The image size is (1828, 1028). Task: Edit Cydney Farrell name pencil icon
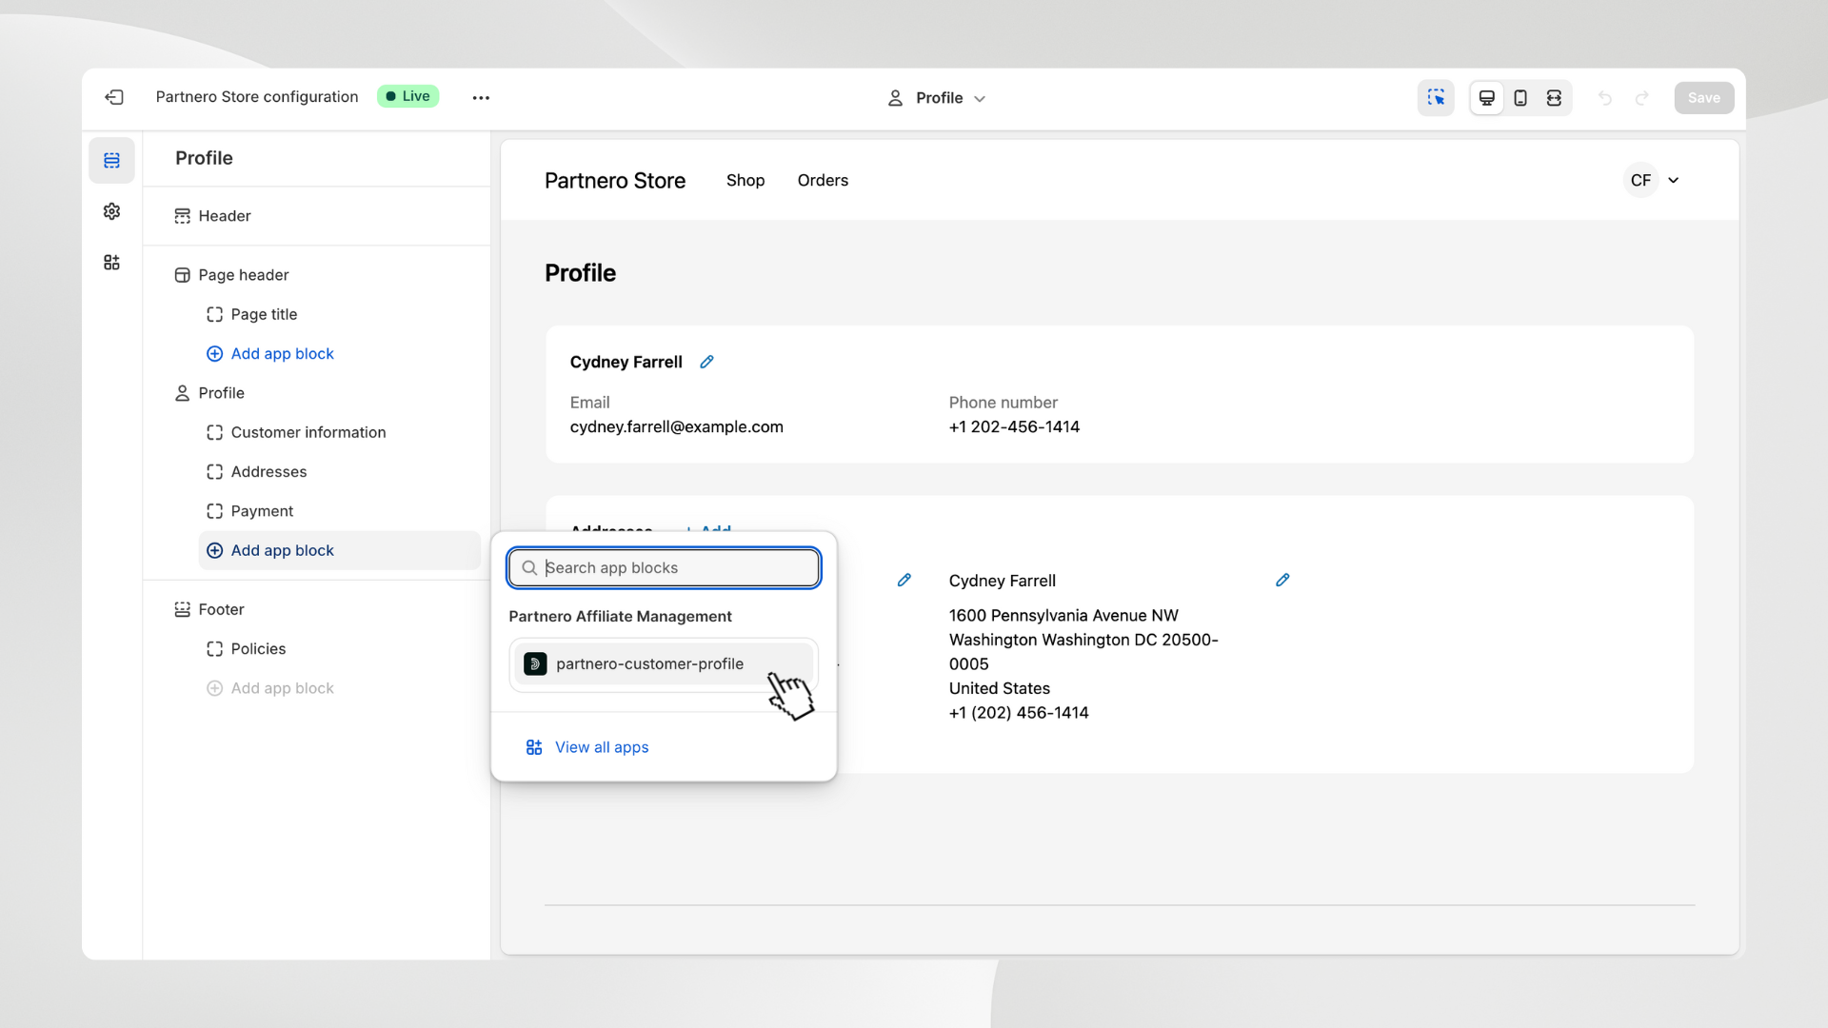706,362
